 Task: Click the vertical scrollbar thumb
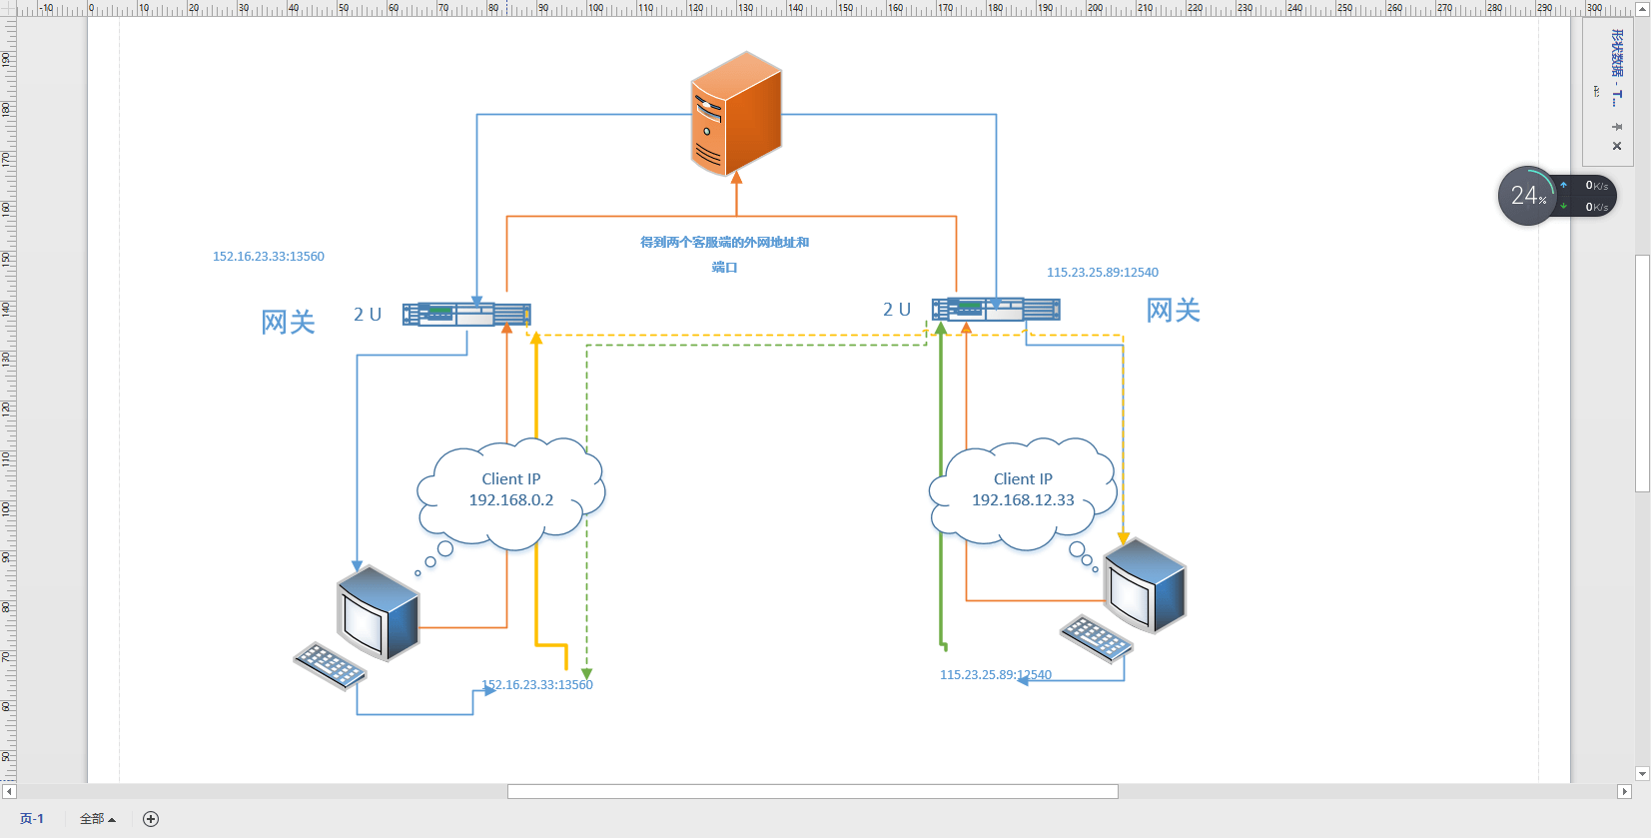pos(1643,374)
